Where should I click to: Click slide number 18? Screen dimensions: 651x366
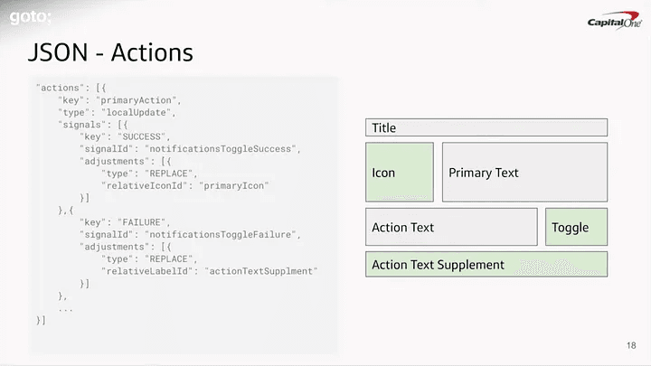[631, 346]
